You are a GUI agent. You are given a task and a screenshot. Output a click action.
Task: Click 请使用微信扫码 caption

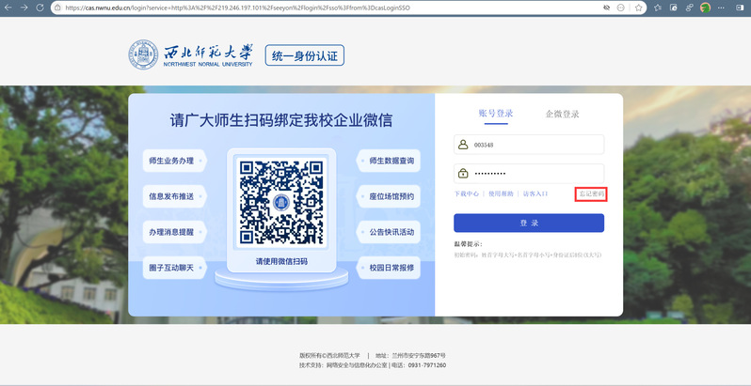[281, 261]
